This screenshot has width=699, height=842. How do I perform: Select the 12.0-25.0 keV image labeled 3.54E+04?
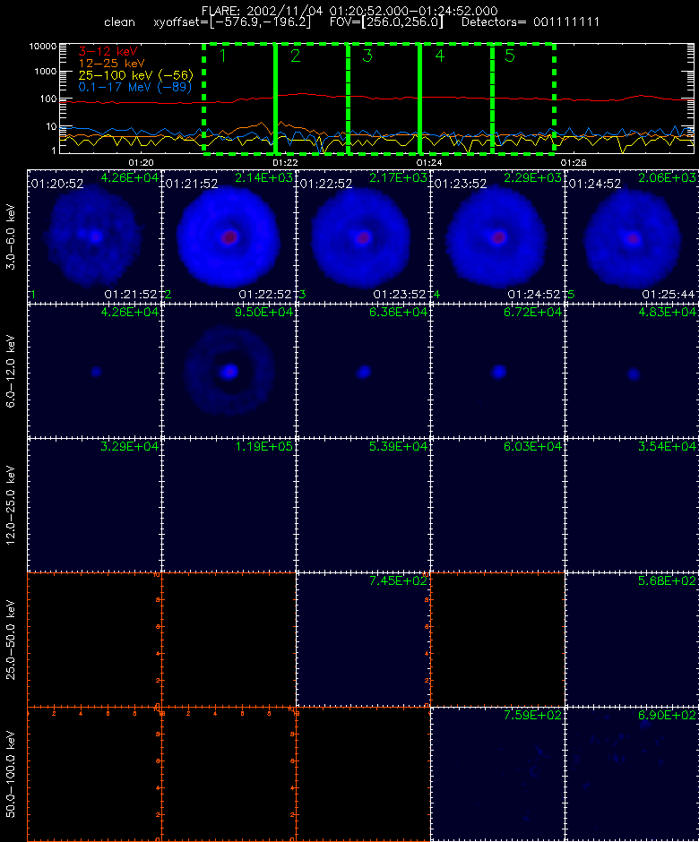tap(632, 505)
